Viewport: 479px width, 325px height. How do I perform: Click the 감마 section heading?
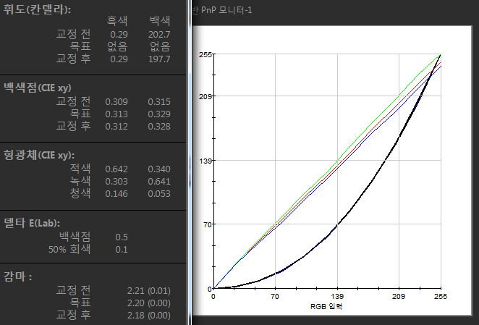tap(17, 277)
